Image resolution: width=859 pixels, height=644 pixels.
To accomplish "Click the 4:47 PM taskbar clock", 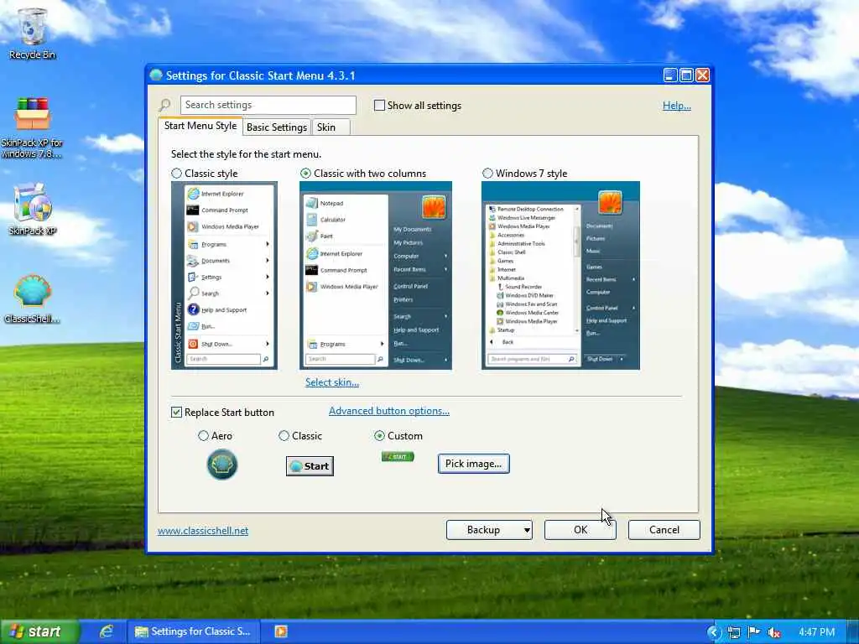I will pos(816,632).
